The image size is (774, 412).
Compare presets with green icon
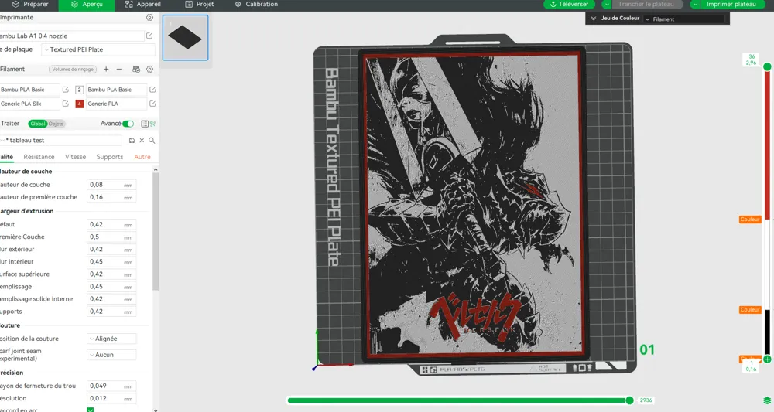point(152,124)
